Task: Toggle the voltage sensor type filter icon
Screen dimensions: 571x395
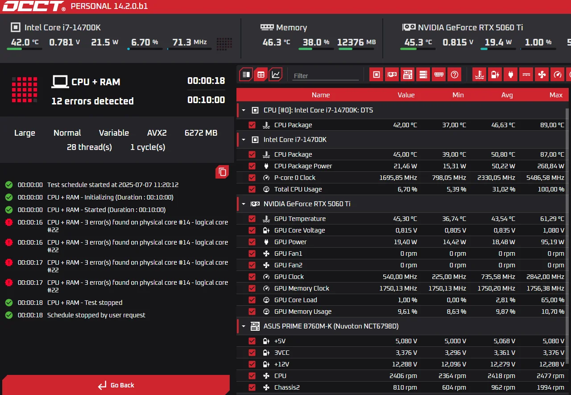Action: pyautogui.click(x=495, y=75)
